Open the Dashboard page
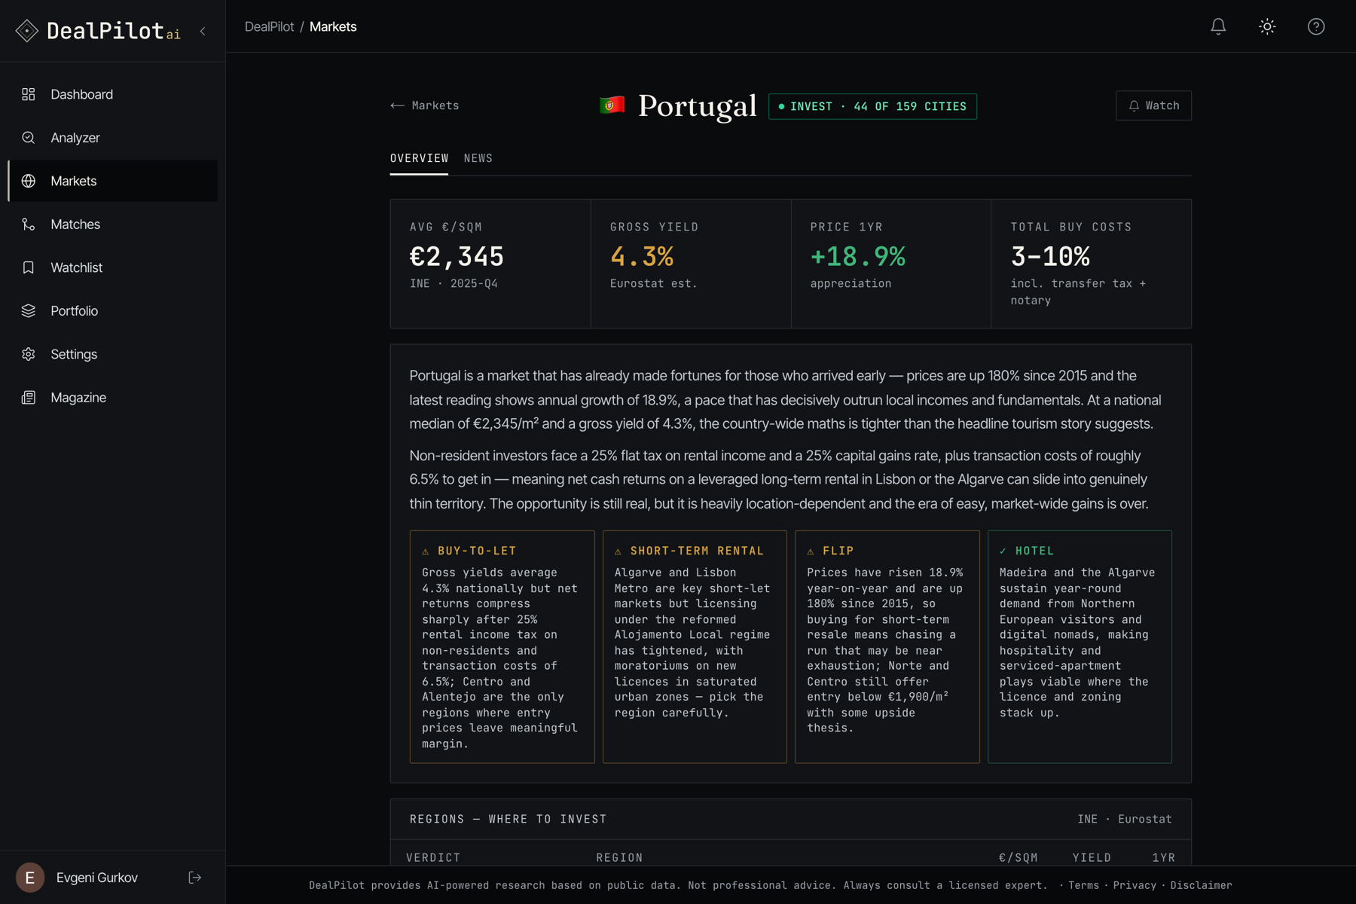The height and width of the screenshot is (904, 1356). tap(113, 94)
